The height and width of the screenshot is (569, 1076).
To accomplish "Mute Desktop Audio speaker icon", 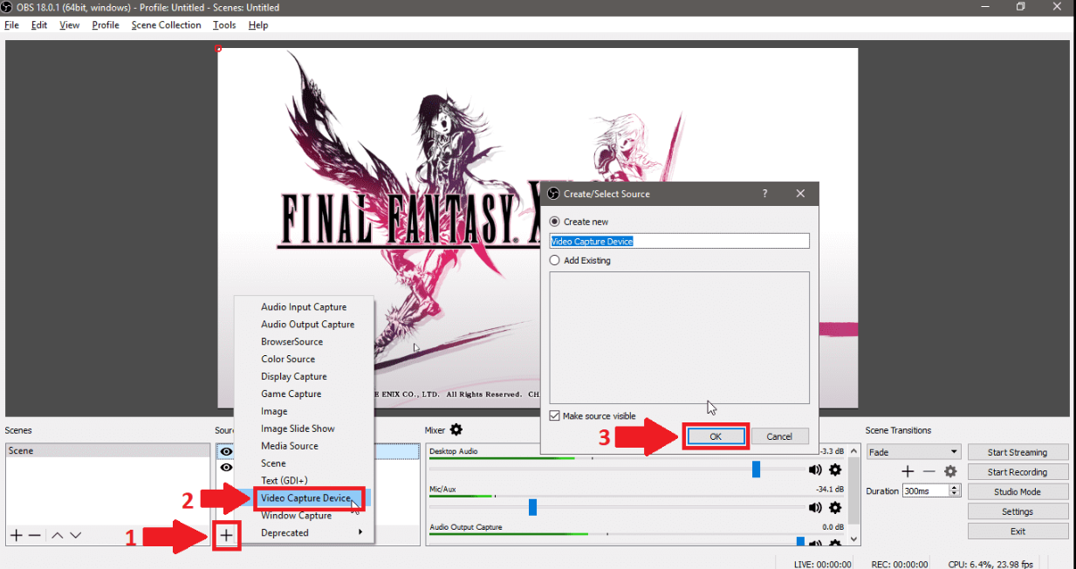I will 816,470.
